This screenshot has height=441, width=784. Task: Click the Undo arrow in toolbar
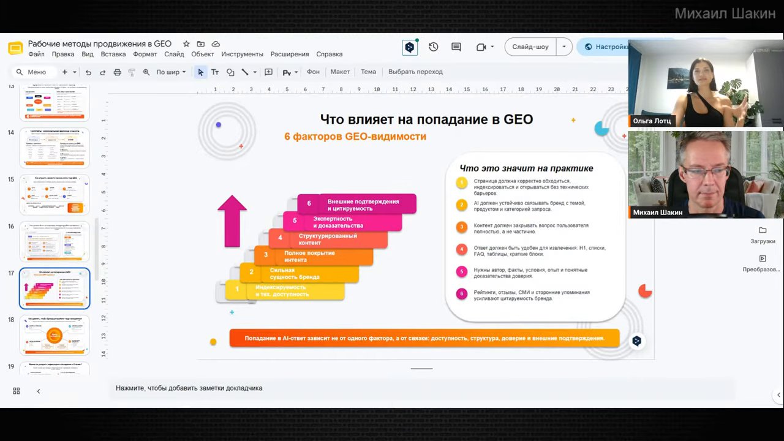click(x=88, y=72)
